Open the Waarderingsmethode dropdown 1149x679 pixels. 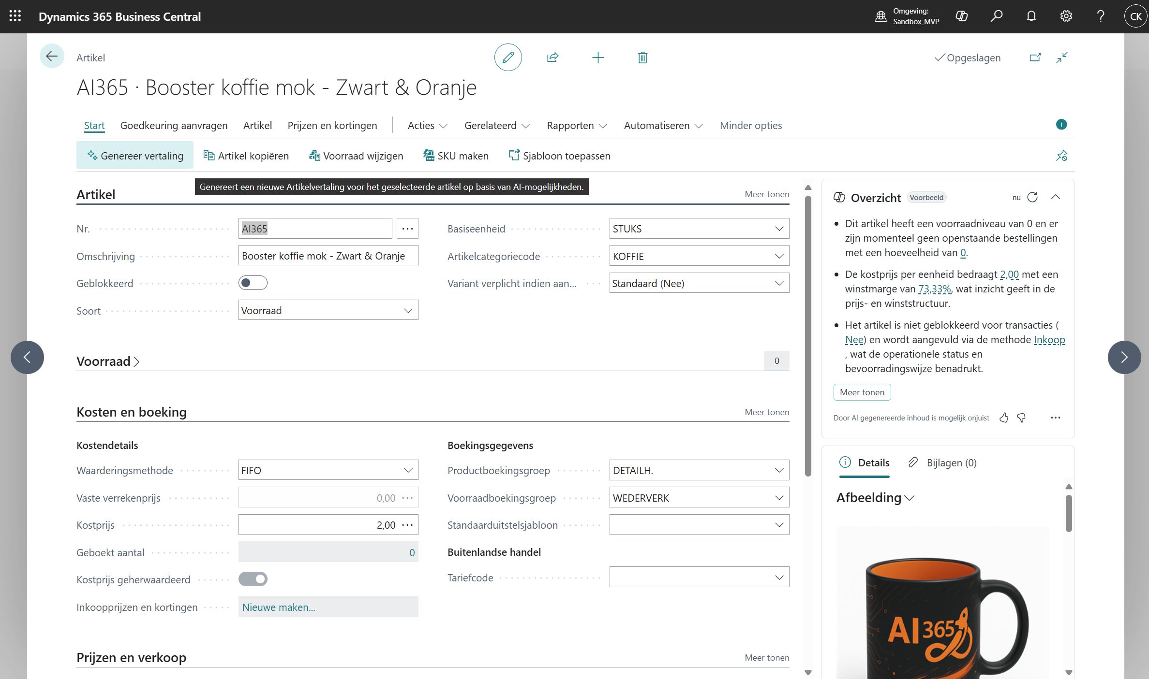408,470
